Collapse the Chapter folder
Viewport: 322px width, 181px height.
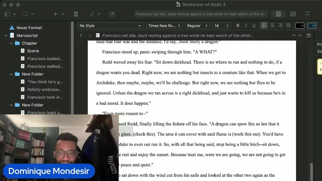pyautogui.click(x=11, y=43)
